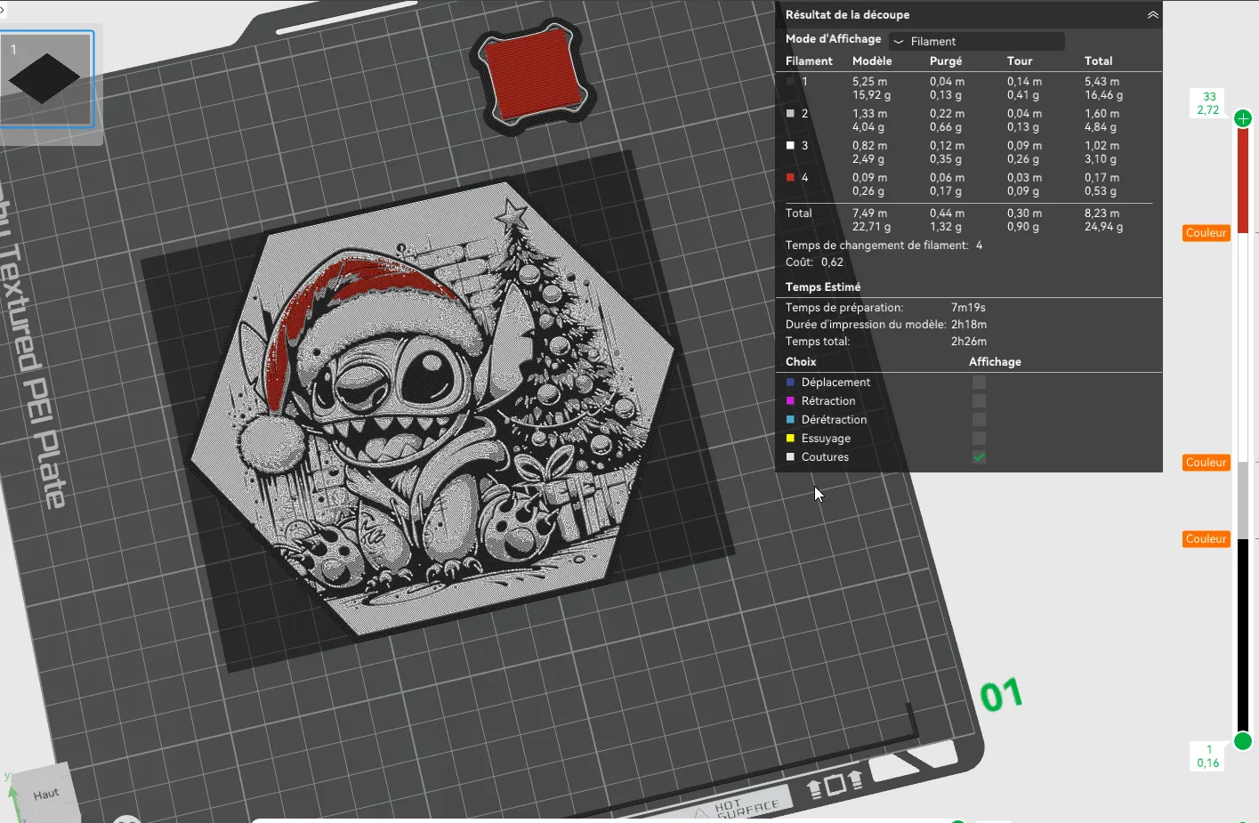This screenshot has width=1259, height=823.
Task: Click the Coutures legend label
Action: (x=825, y=457)
